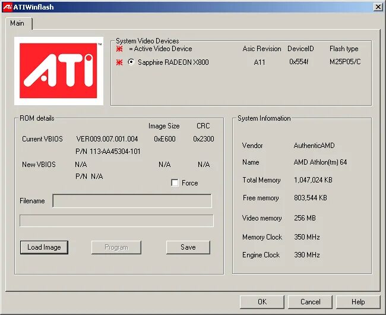
Task: Click Engine Clock value 390 MHz
Action: pos(307,254)
